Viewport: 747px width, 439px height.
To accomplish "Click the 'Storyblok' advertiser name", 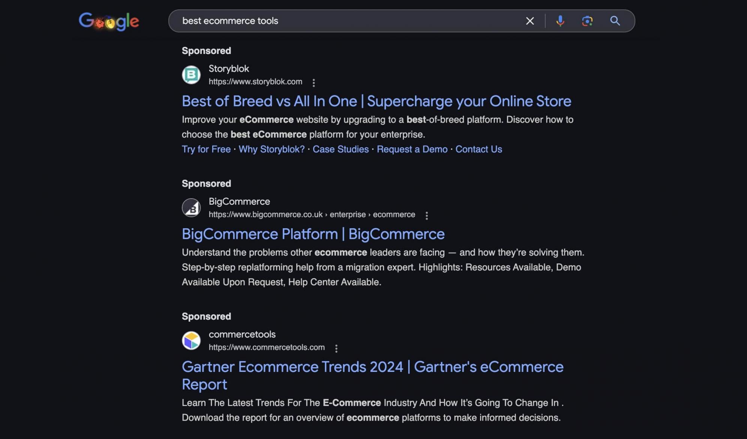I will click(229, 69).
